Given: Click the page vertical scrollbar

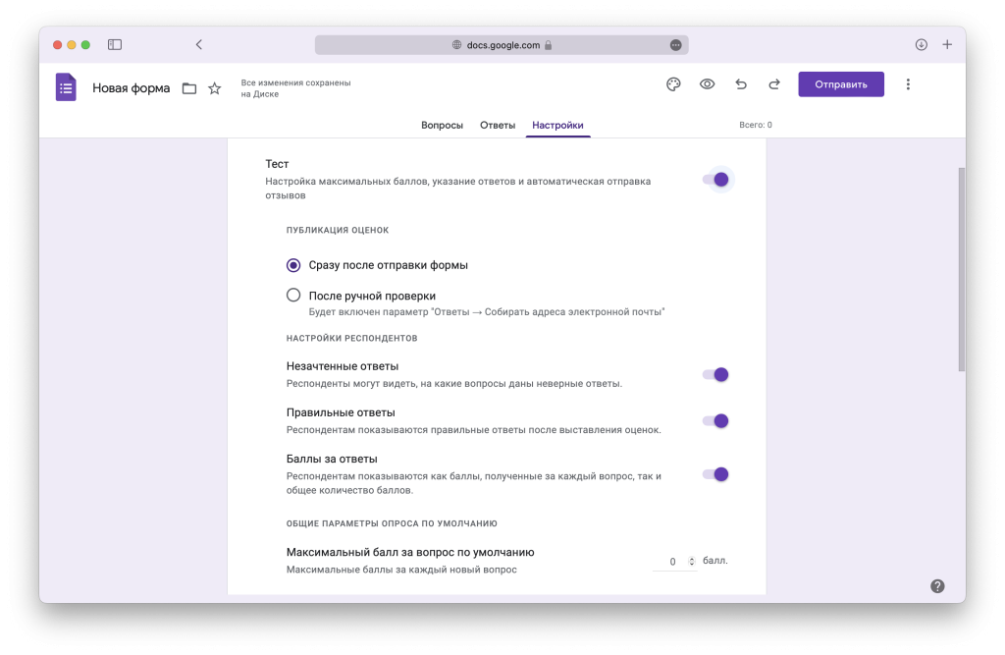Looking at the screenshot, I should [962, 269].
